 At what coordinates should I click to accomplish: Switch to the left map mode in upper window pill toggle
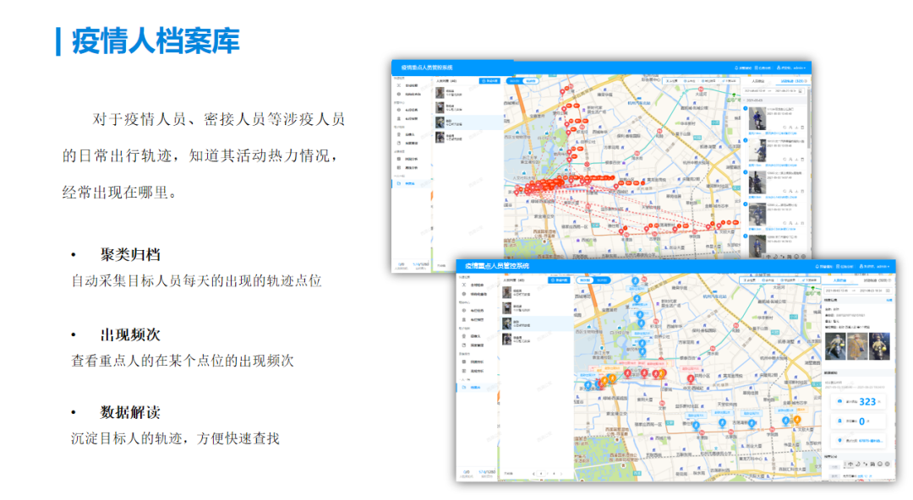coord(513,81)
